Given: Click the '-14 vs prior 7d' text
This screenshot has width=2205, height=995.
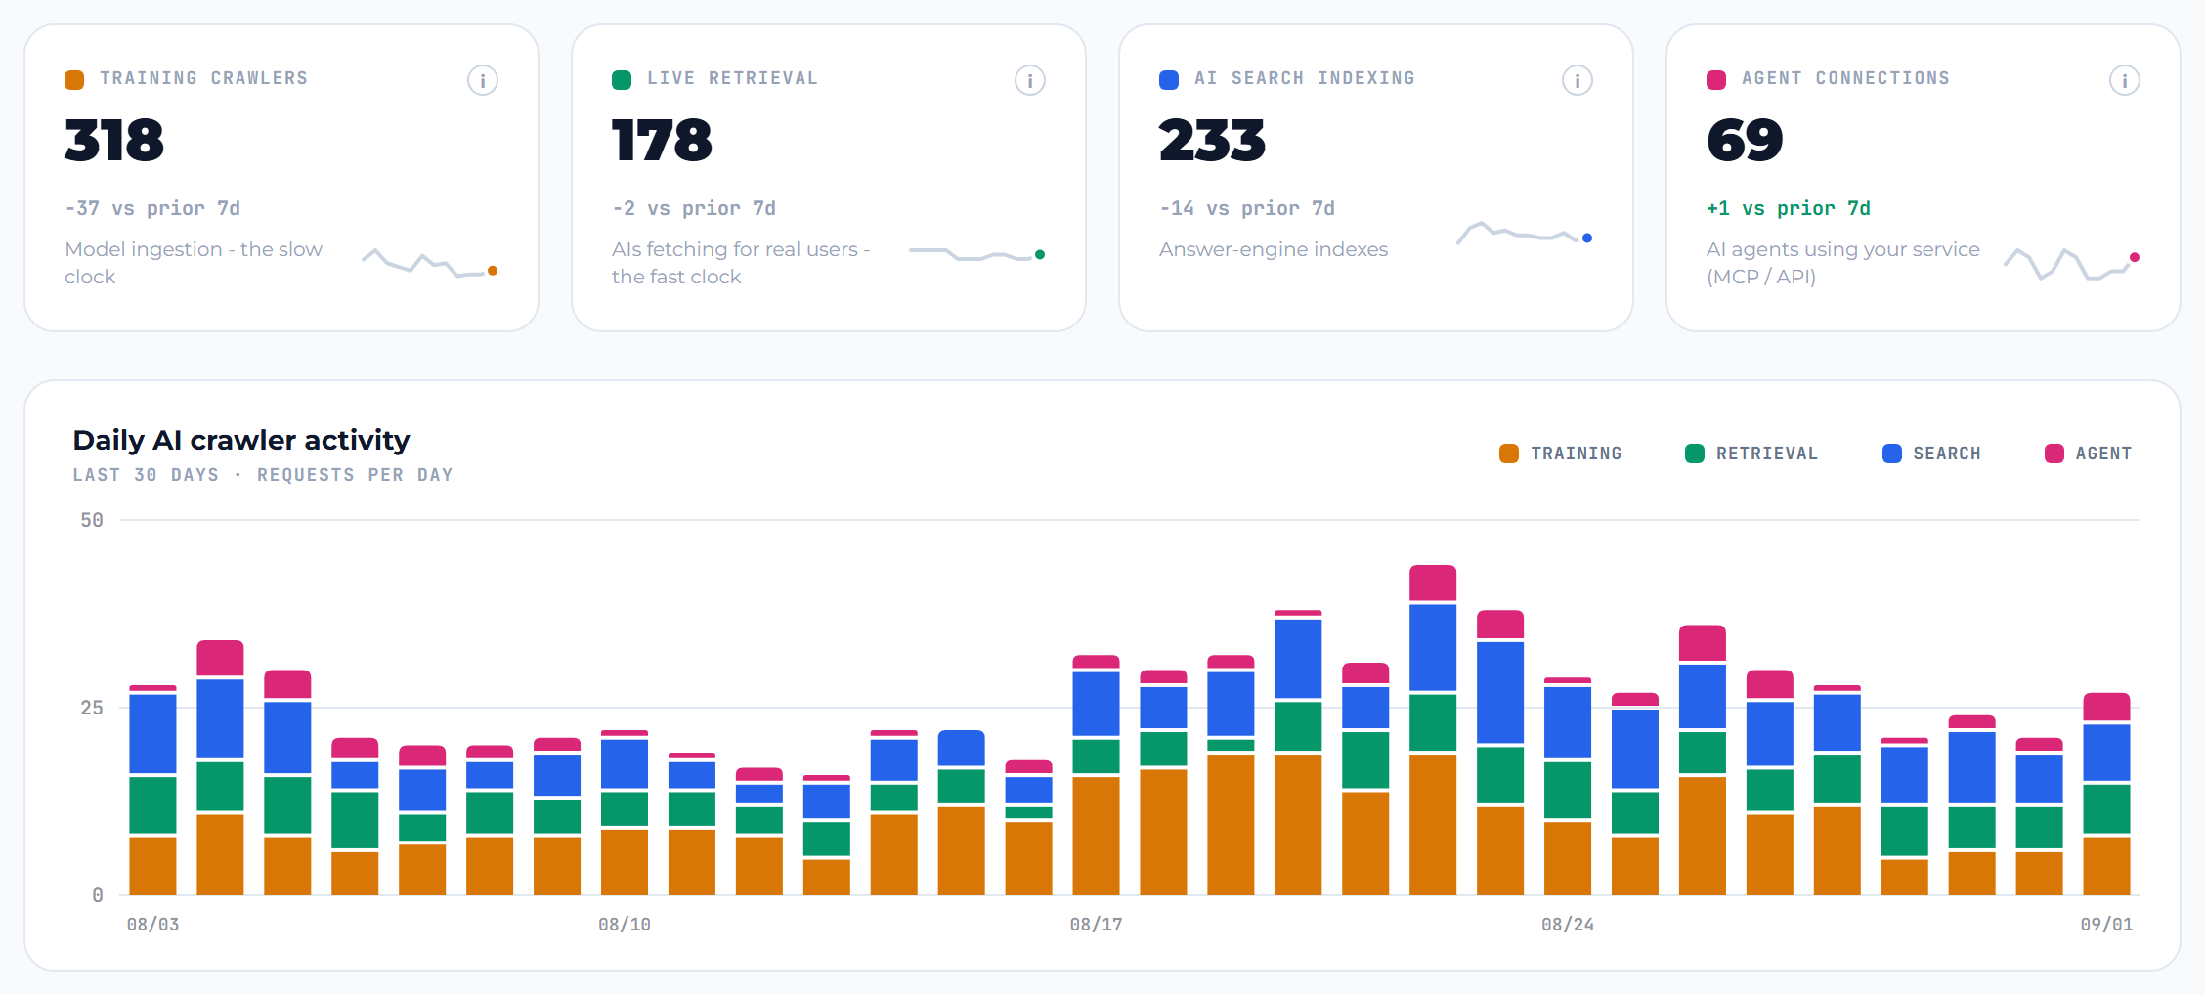Looking at the screenshot, I should click(1247, 208).
